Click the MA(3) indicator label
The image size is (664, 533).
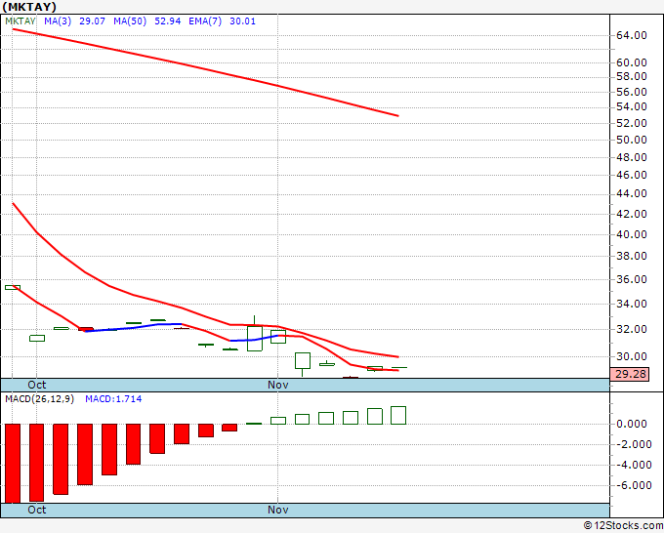point(58,21)
